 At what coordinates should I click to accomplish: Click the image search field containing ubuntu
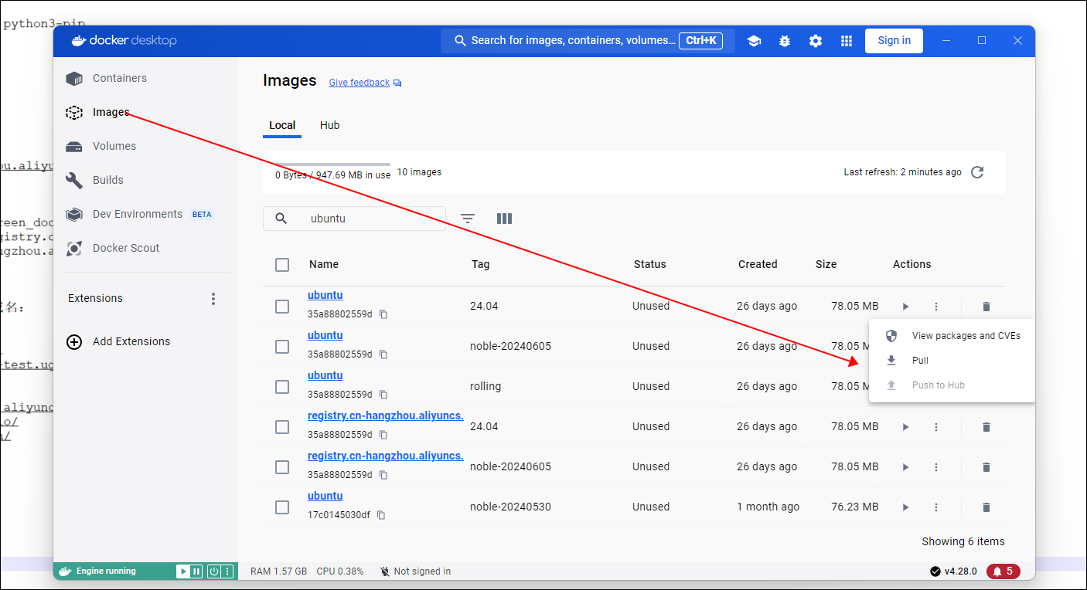click(363, 219)
